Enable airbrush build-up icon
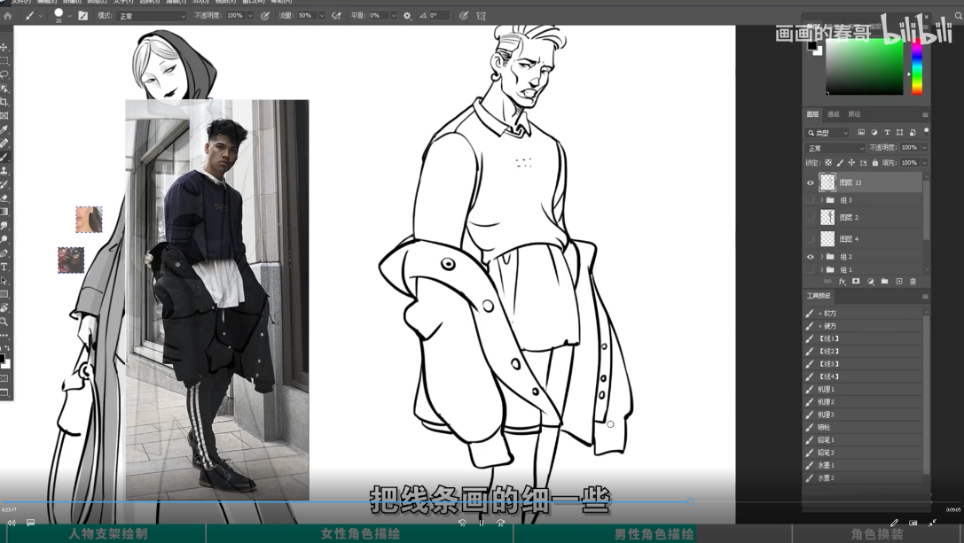 [x=336, y=16]
